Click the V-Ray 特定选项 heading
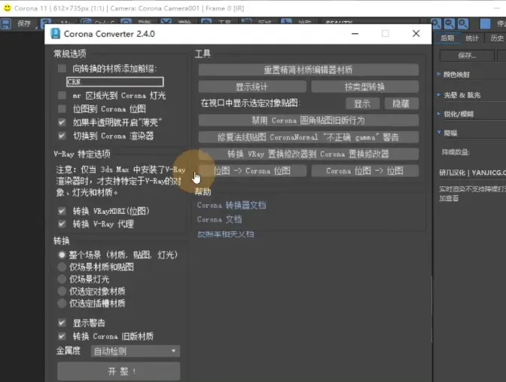The image size is (506, 382). [x=82, y=154]
